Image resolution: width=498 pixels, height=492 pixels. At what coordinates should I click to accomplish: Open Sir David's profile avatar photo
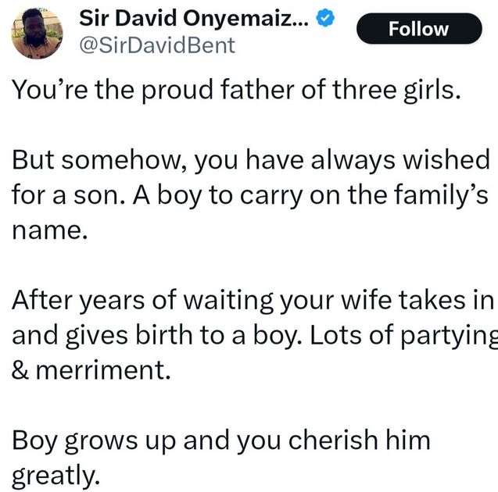point(38,34)
